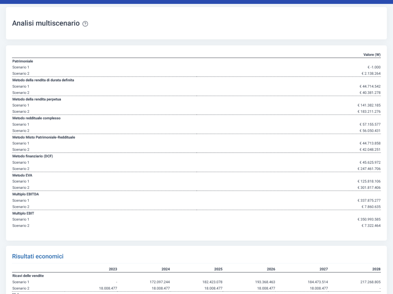Click the Risultati economici section title
The width and height of the screenshot is (393, 294).
click(38, 256)
